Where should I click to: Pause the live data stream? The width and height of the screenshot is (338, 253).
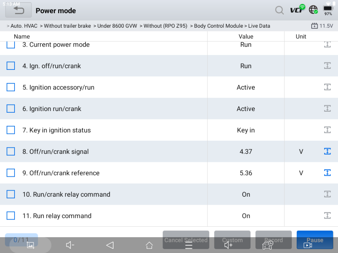pyautogui.click(x=315, y=240)
